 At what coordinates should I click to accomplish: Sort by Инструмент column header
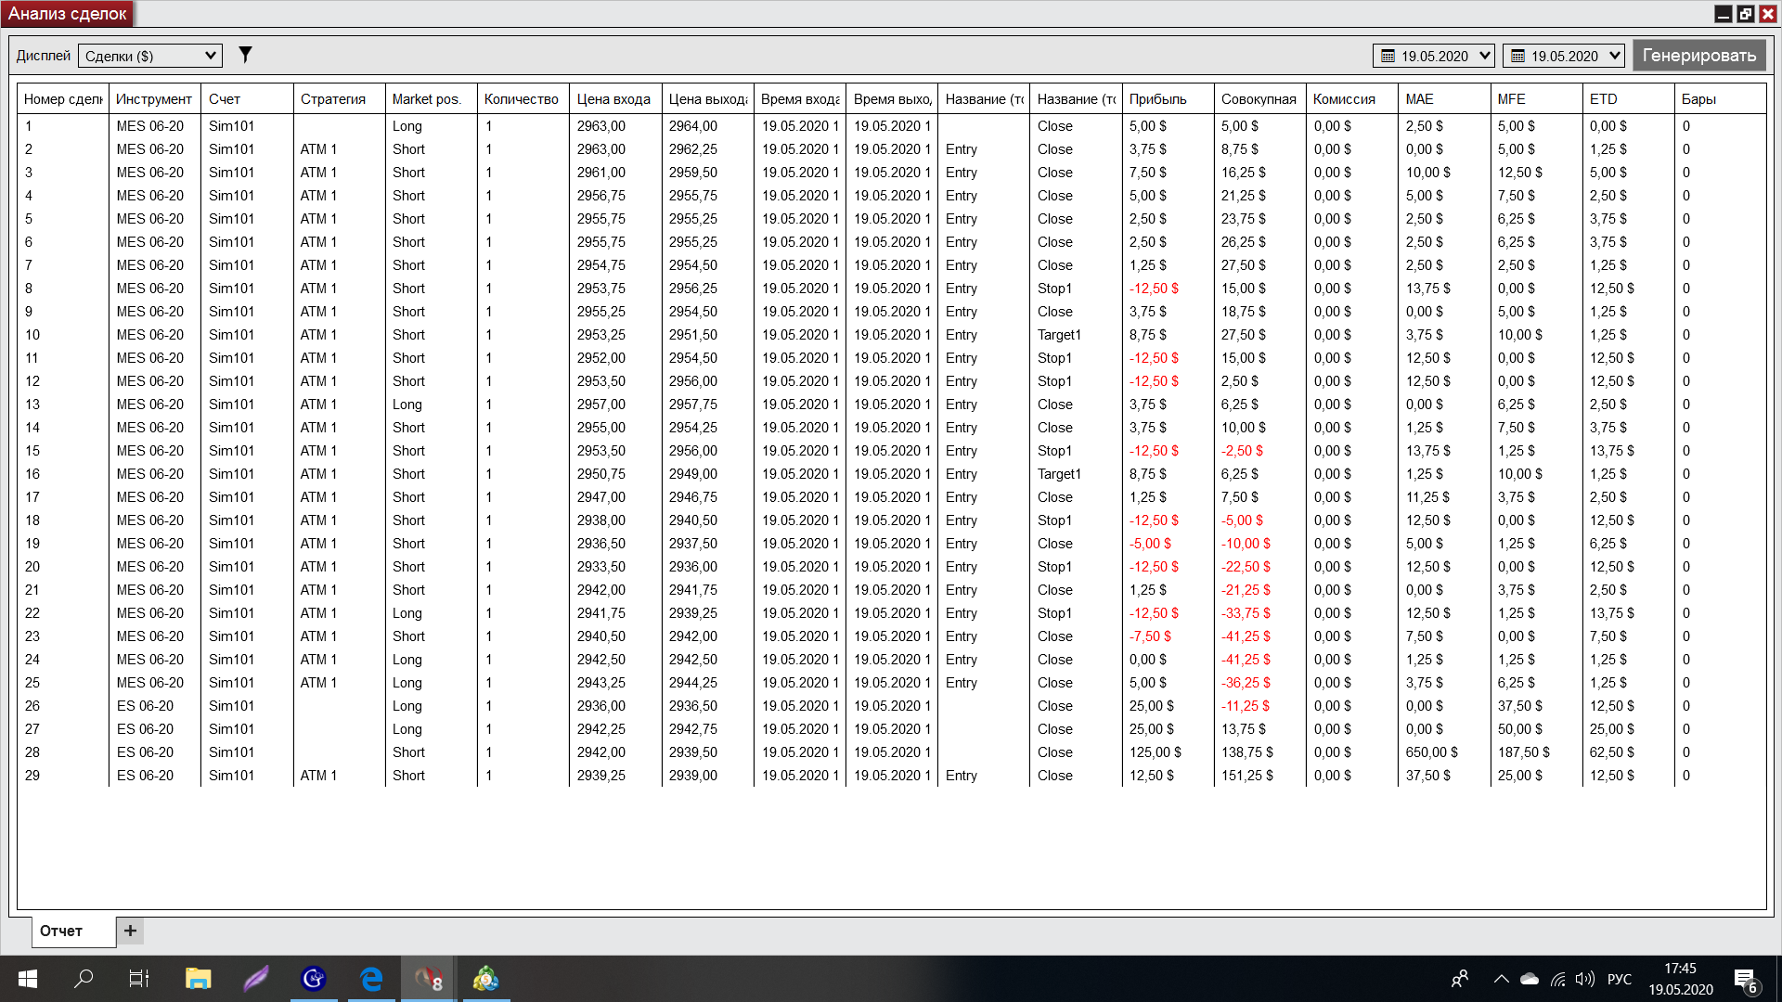click(x=154, y=99)
